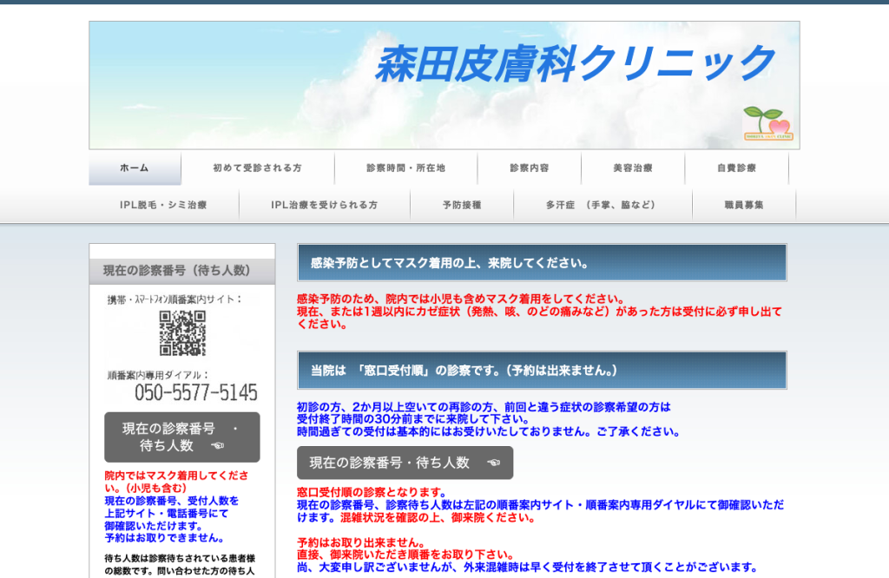The width and height of the screenshot is (889, 578).
Task: Click the sprout heart clinic logo
Action: pos(768,123)
